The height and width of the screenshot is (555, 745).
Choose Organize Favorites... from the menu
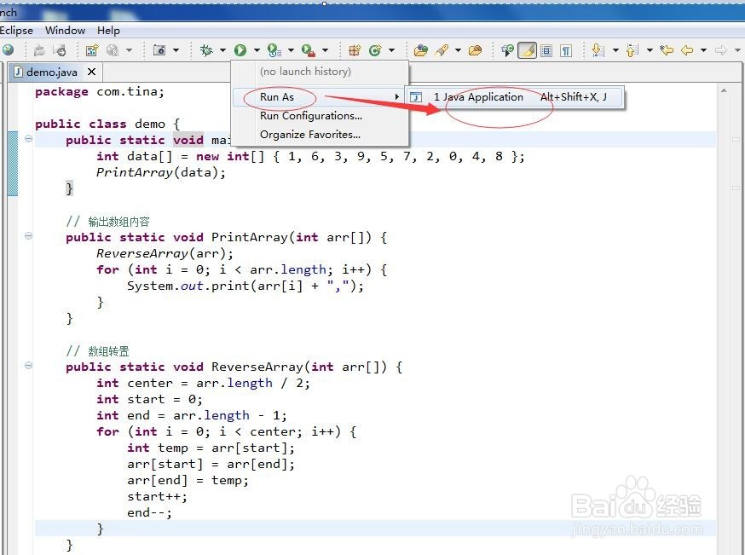pos(320,135)
